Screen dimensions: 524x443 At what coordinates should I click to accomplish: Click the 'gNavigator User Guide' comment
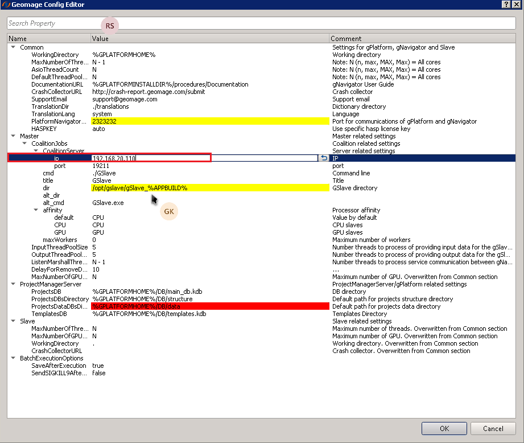tap(363, 84)
